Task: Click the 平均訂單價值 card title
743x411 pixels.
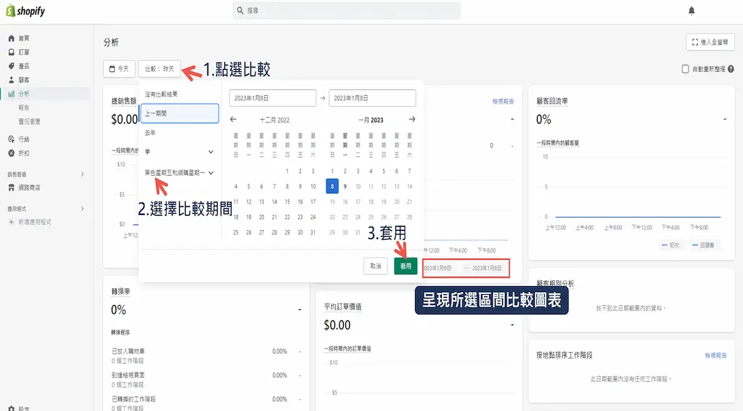Action: (x=342, y=306)
